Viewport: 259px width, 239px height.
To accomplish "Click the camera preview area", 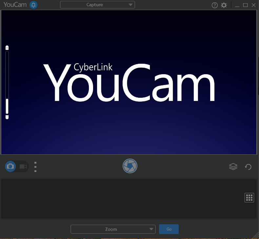I will pos(129,82).
